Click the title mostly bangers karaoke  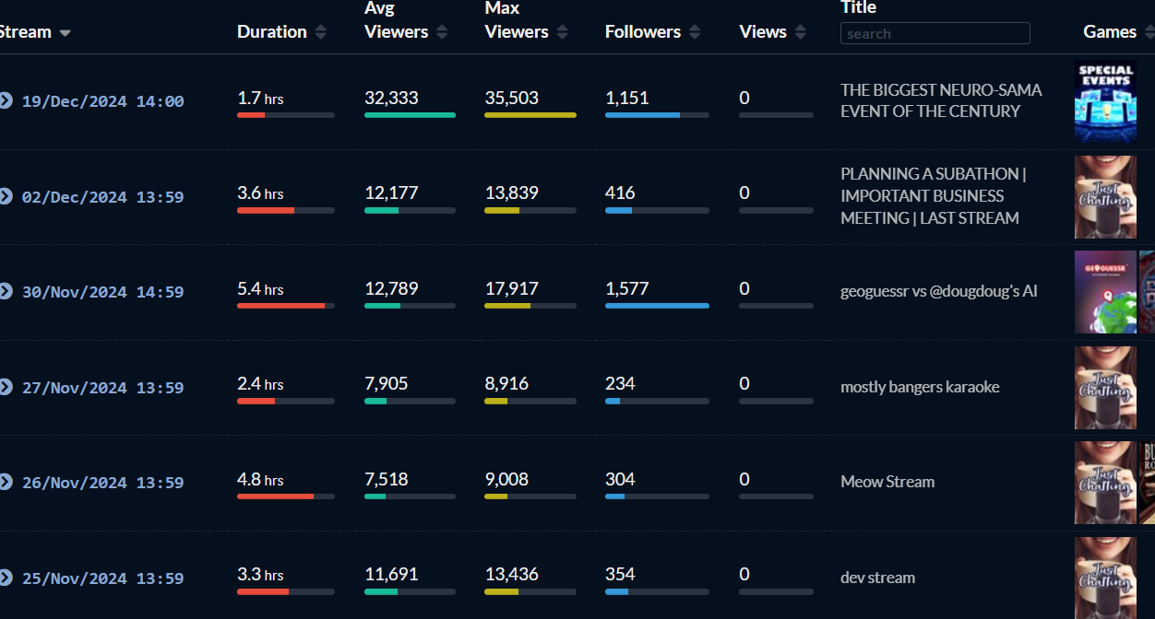920,387
